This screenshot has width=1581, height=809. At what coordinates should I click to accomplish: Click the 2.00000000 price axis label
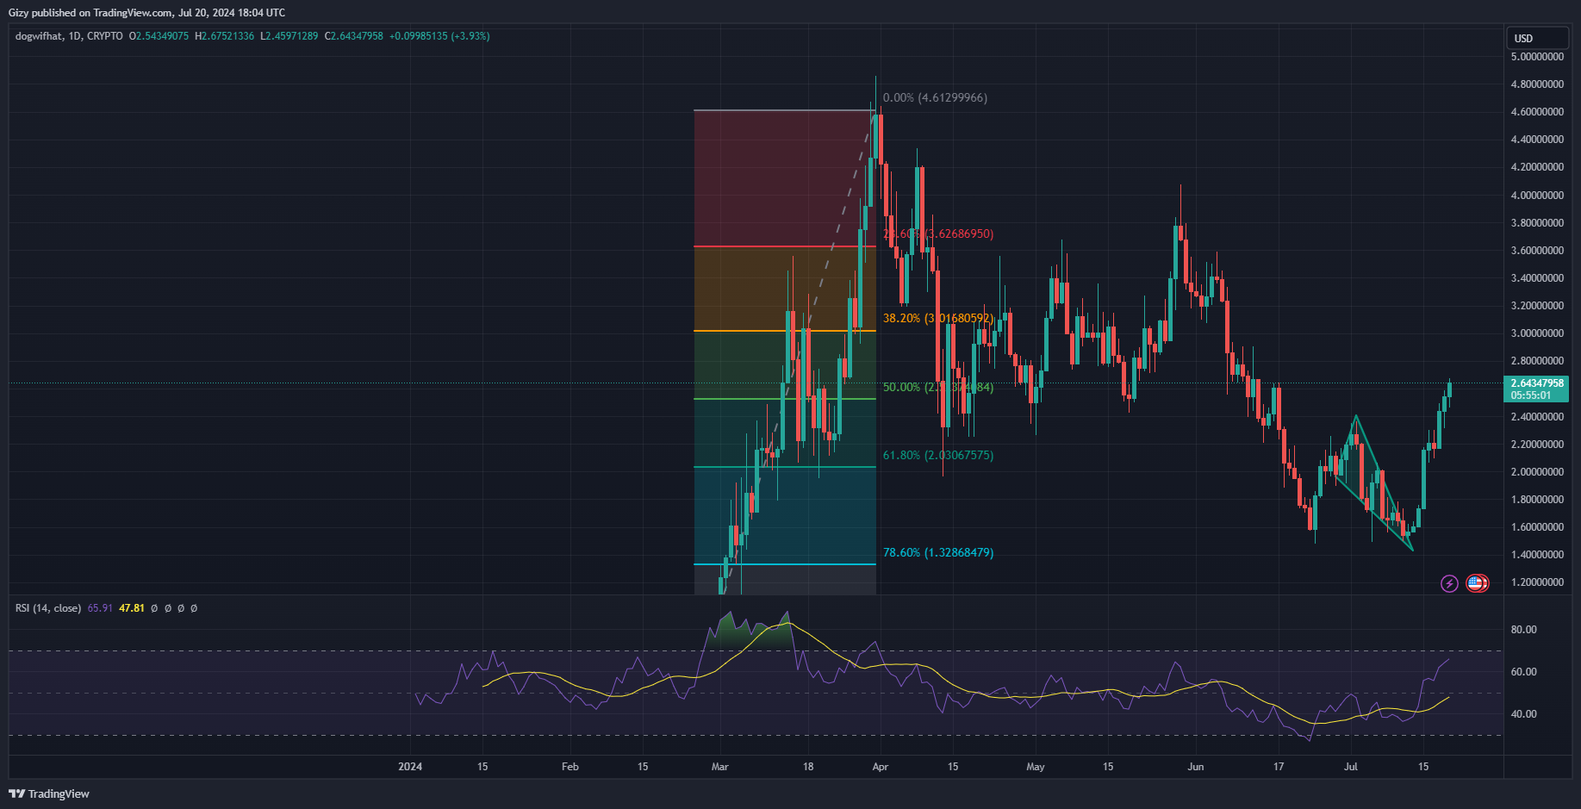click(x=1537, y=472)
